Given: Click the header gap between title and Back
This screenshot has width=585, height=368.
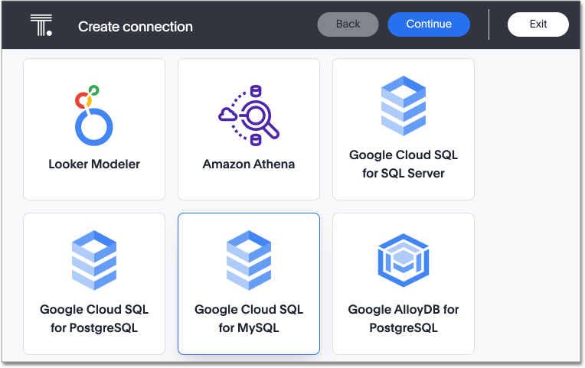Looking at the screenshot, I should pos(255,25).
